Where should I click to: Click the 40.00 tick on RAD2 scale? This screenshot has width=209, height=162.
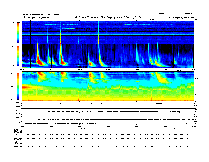(x=15, y=23)
